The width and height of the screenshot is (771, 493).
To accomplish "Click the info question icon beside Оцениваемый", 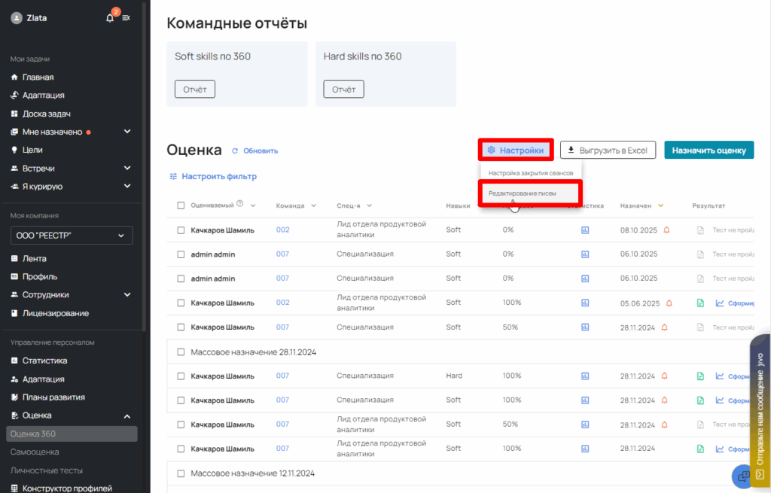I will pos(239,204).
